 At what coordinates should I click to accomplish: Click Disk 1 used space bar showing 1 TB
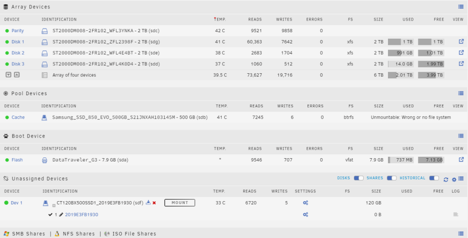coord(401,42)
